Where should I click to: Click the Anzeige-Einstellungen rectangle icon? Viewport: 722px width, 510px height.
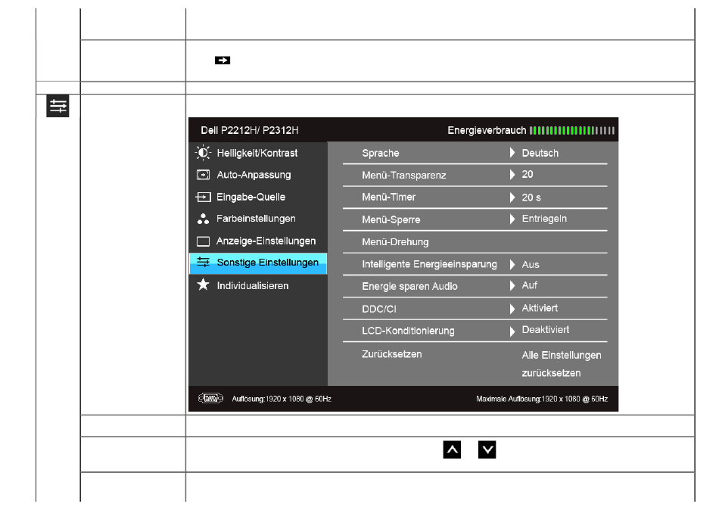203,241
